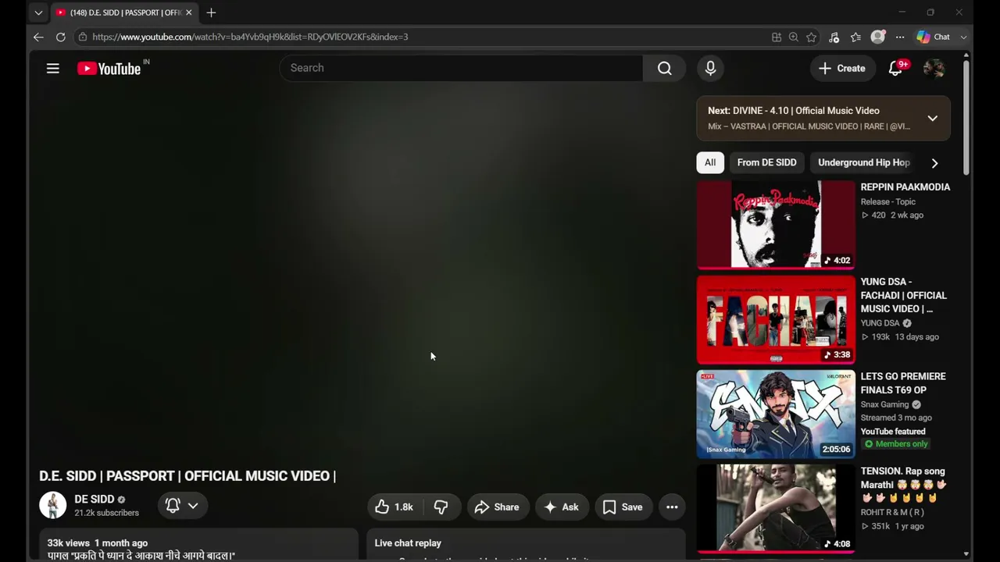Open the browser favorites list
Image resolution: width=1000 pixels, height=562 pixels.
click(856, 37)
